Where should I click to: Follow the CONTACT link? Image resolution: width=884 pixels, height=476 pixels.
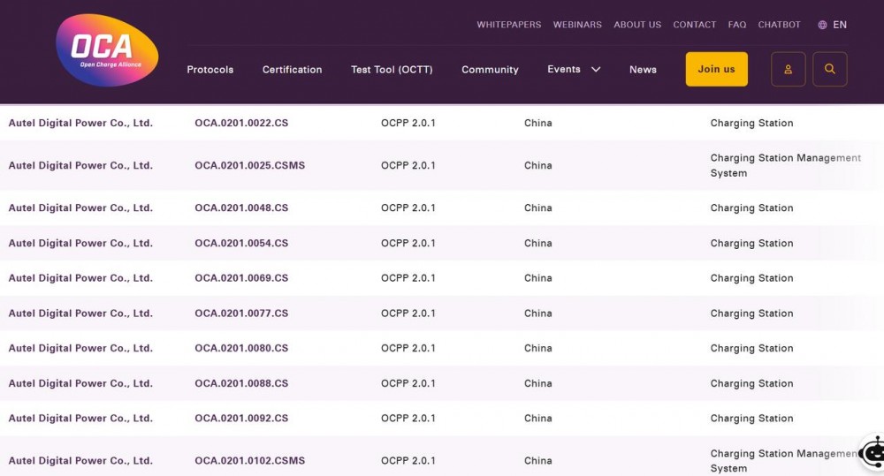coord(695,25)
